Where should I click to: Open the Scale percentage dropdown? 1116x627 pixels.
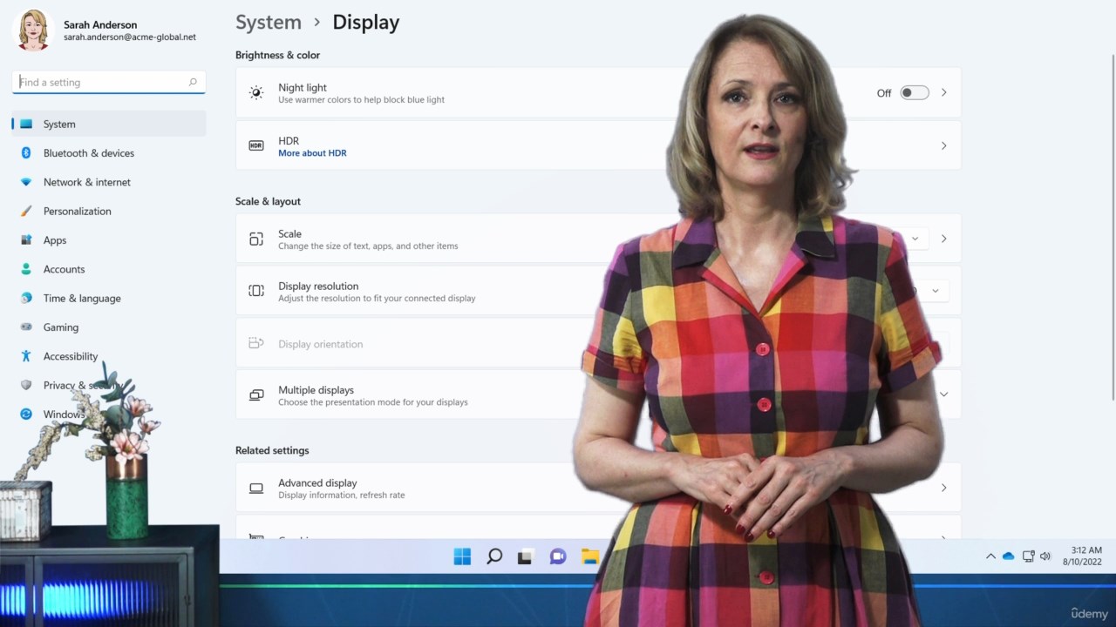(915, 239)
